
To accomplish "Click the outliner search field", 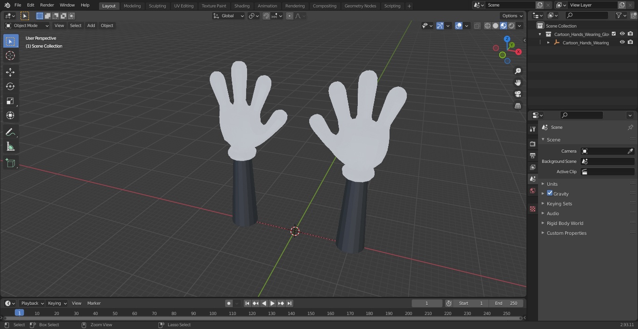I will pos(587,15).
